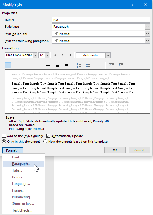Toggle Underline formatting button

(70, 55)
